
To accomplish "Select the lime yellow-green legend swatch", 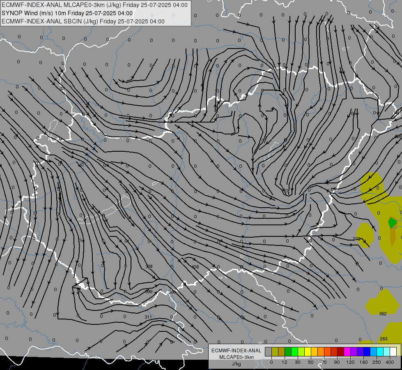I will [x=301, y=352].
